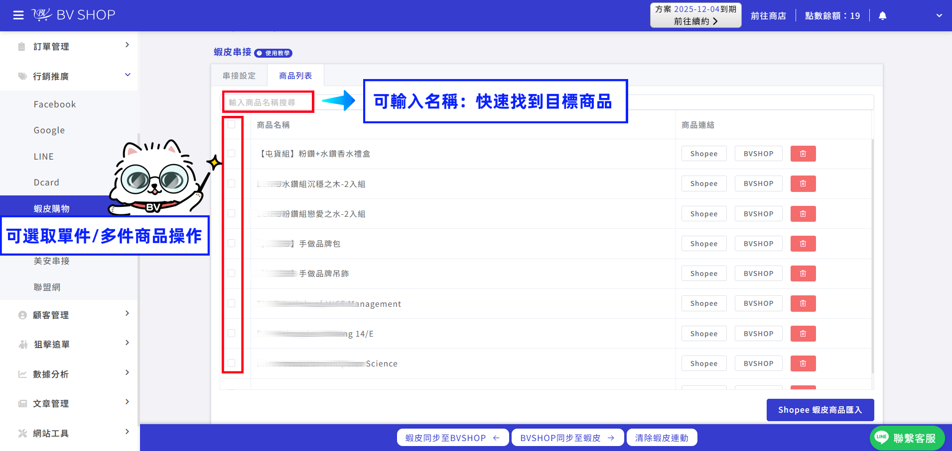Check the 水鑽組沉穩之木-2入組 checkbox
Screen dimensions: 952x451
click(232, 183)
